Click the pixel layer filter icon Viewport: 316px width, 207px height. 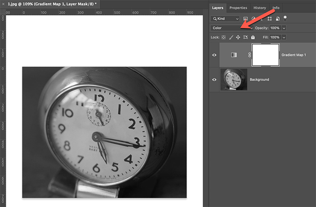click(x=245, y=19)
